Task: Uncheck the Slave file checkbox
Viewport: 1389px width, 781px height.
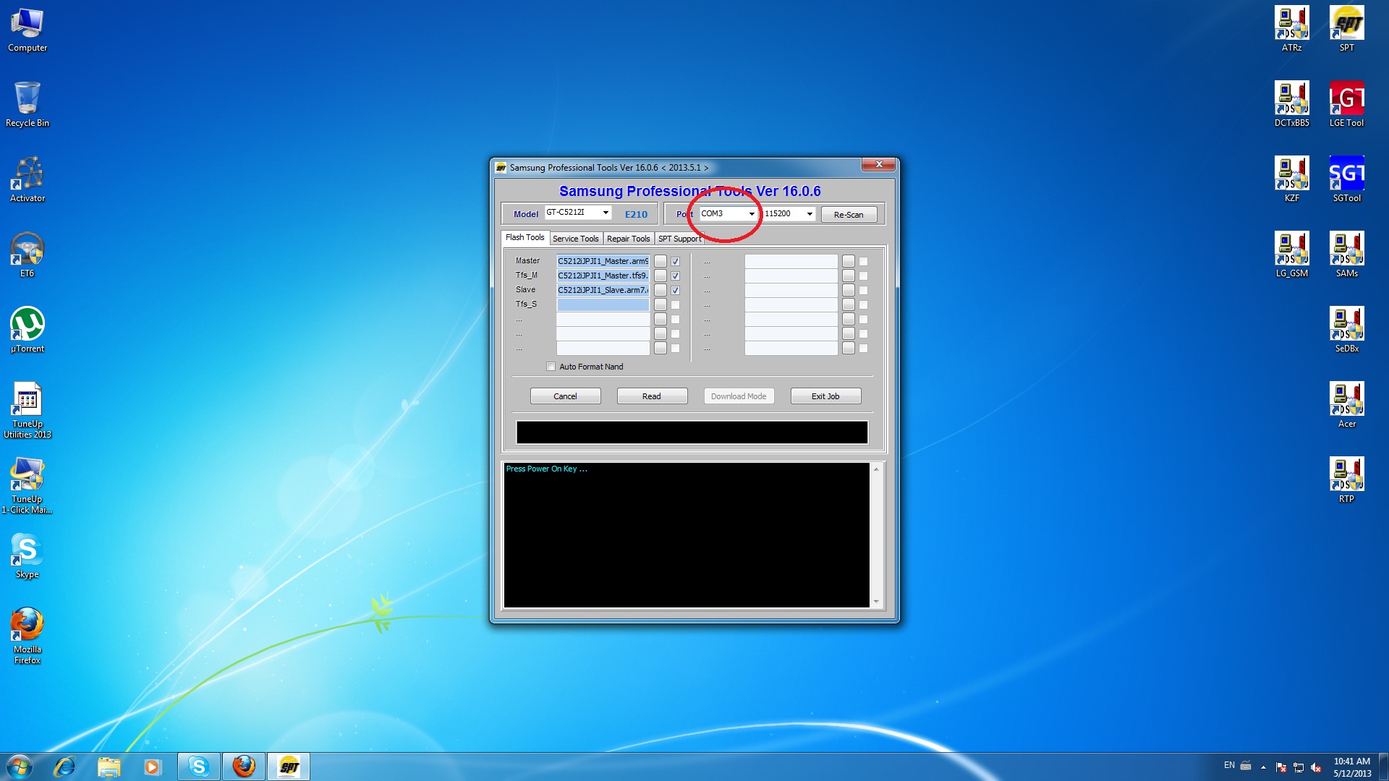Action: coord(675,290)
